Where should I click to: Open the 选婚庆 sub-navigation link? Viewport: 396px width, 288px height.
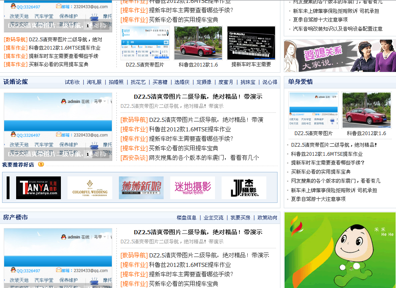tap(182, 82)
